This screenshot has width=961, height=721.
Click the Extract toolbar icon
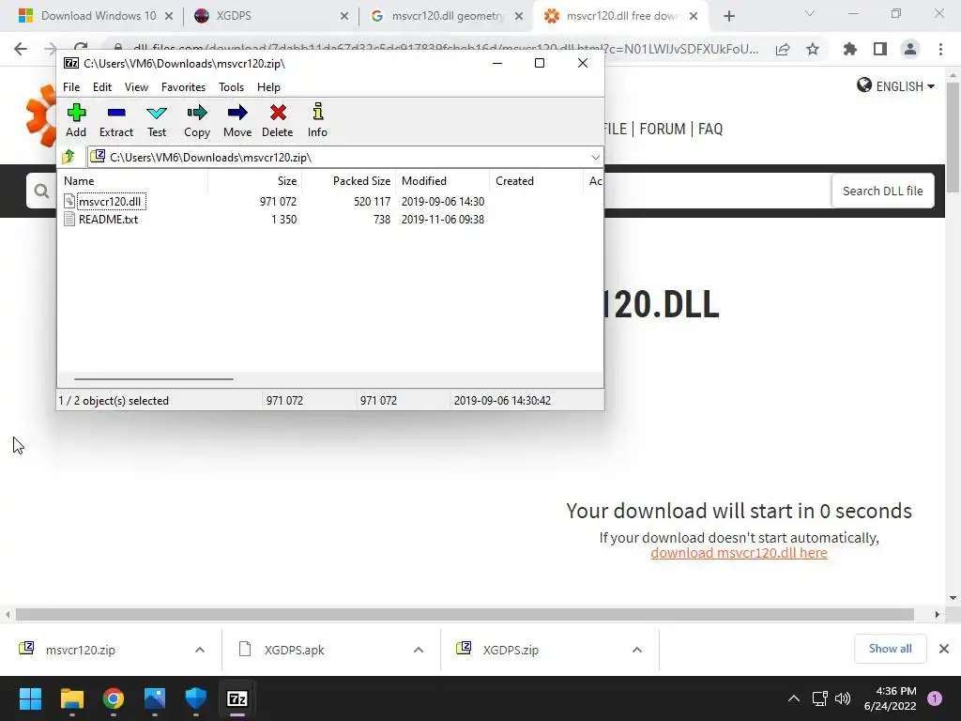(115, 121)
